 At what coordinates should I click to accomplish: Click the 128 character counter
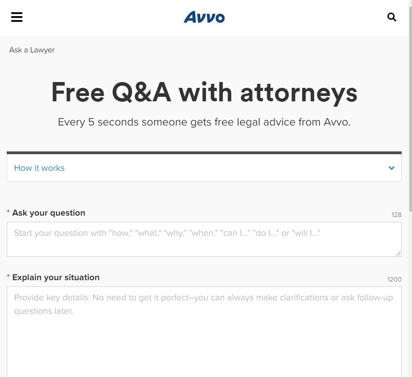pyautogui.click(x=396, y=215)
